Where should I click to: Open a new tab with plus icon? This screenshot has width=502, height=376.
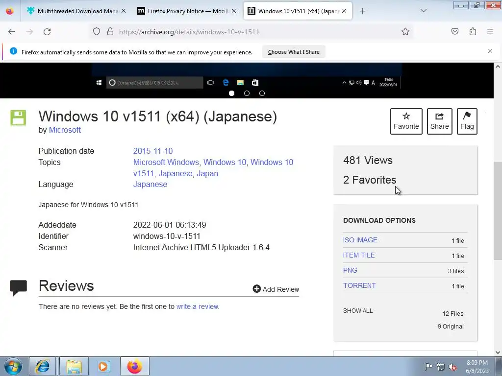[362, 11]
